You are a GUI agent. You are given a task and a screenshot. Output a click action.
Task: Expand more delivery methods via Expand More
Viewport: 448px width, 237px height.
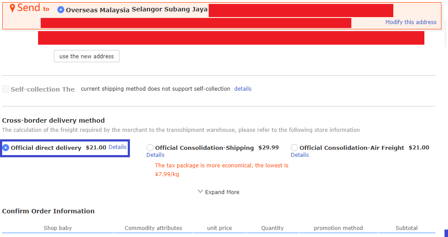[218, 192]
